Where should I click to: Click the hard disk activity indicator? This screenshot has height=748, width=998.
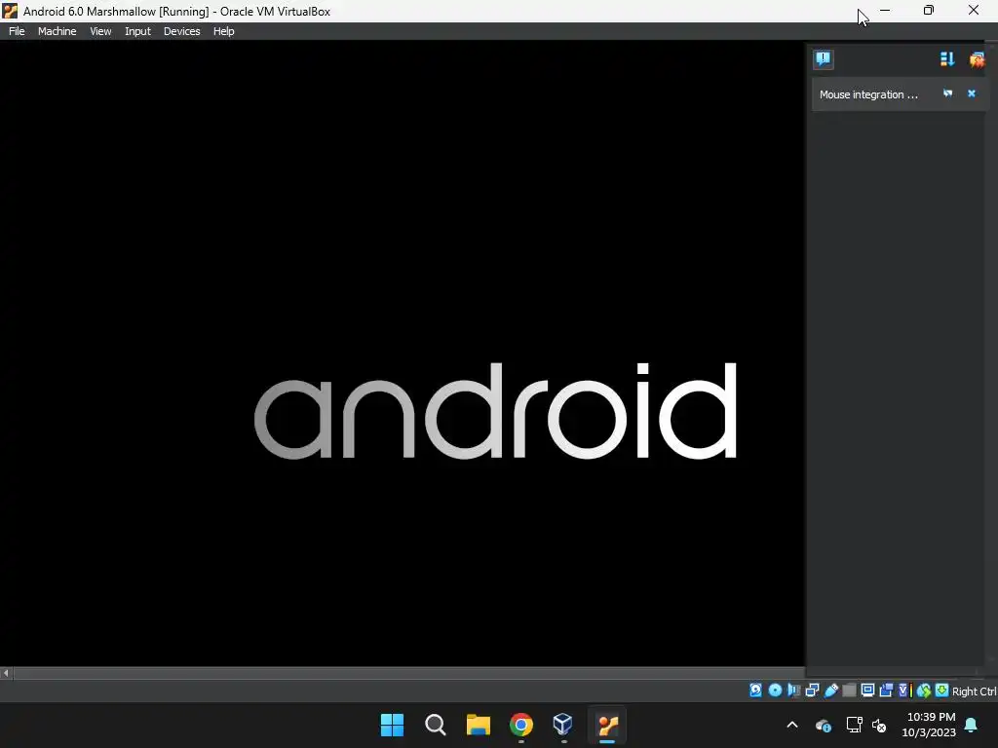(755, 691)
